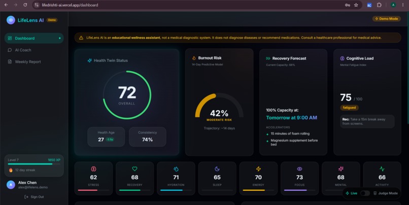Click the 42% moderate risk gauge

(219, 108)
